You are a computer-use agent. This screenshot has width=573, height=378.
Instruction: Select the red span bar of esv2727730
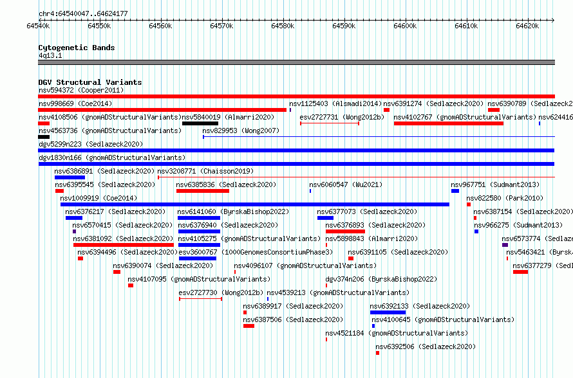coord(201,299)
